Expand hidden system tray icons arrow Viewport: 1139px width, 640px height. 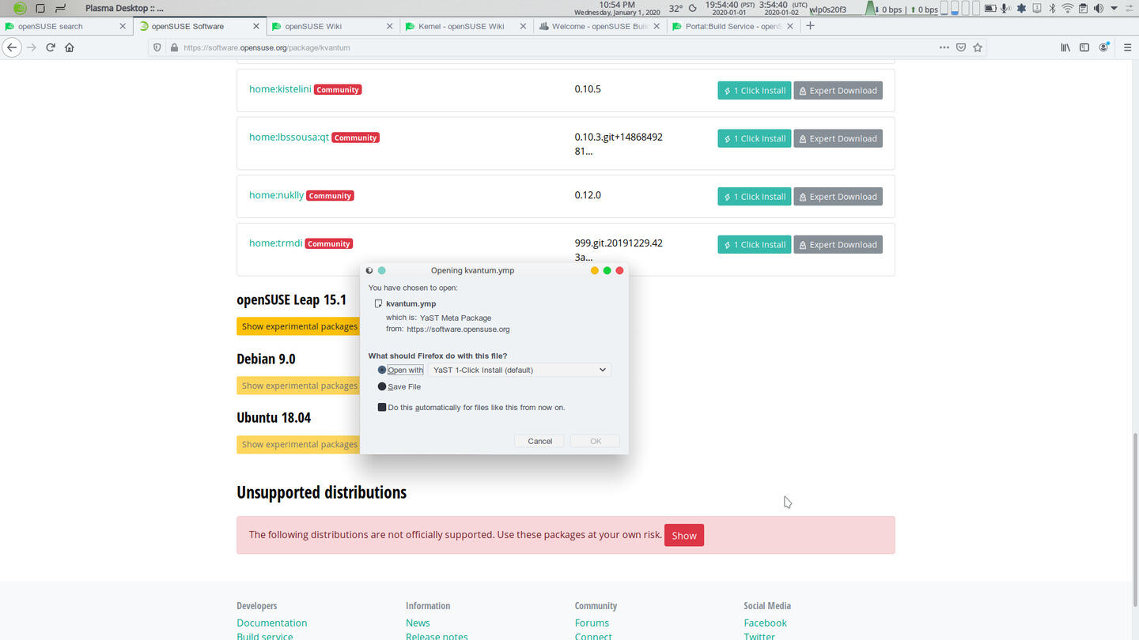pos(1114,9)
